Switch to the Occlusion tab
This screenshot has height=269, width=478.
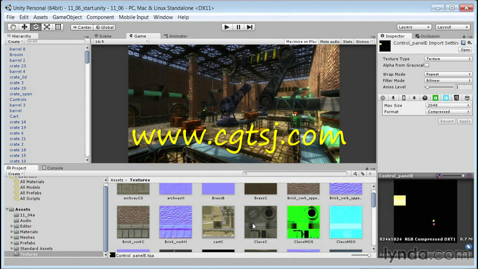[427, 36]
